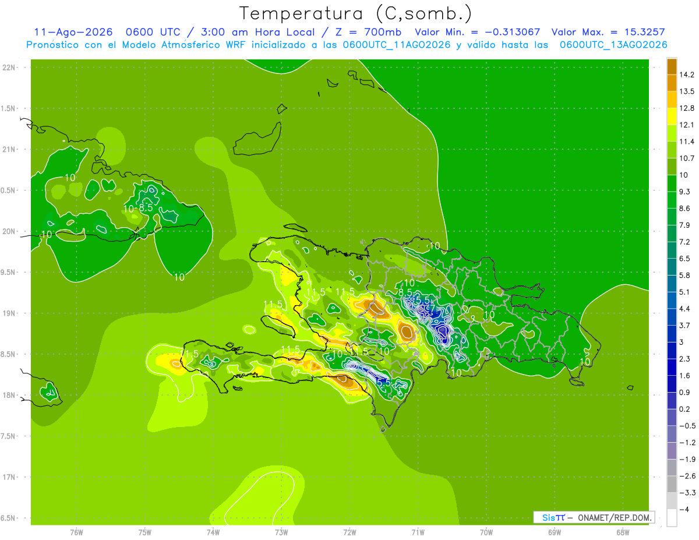The image size is (699, 540).
Task: Click the '75W' longitude axis label
Action: 145,532
